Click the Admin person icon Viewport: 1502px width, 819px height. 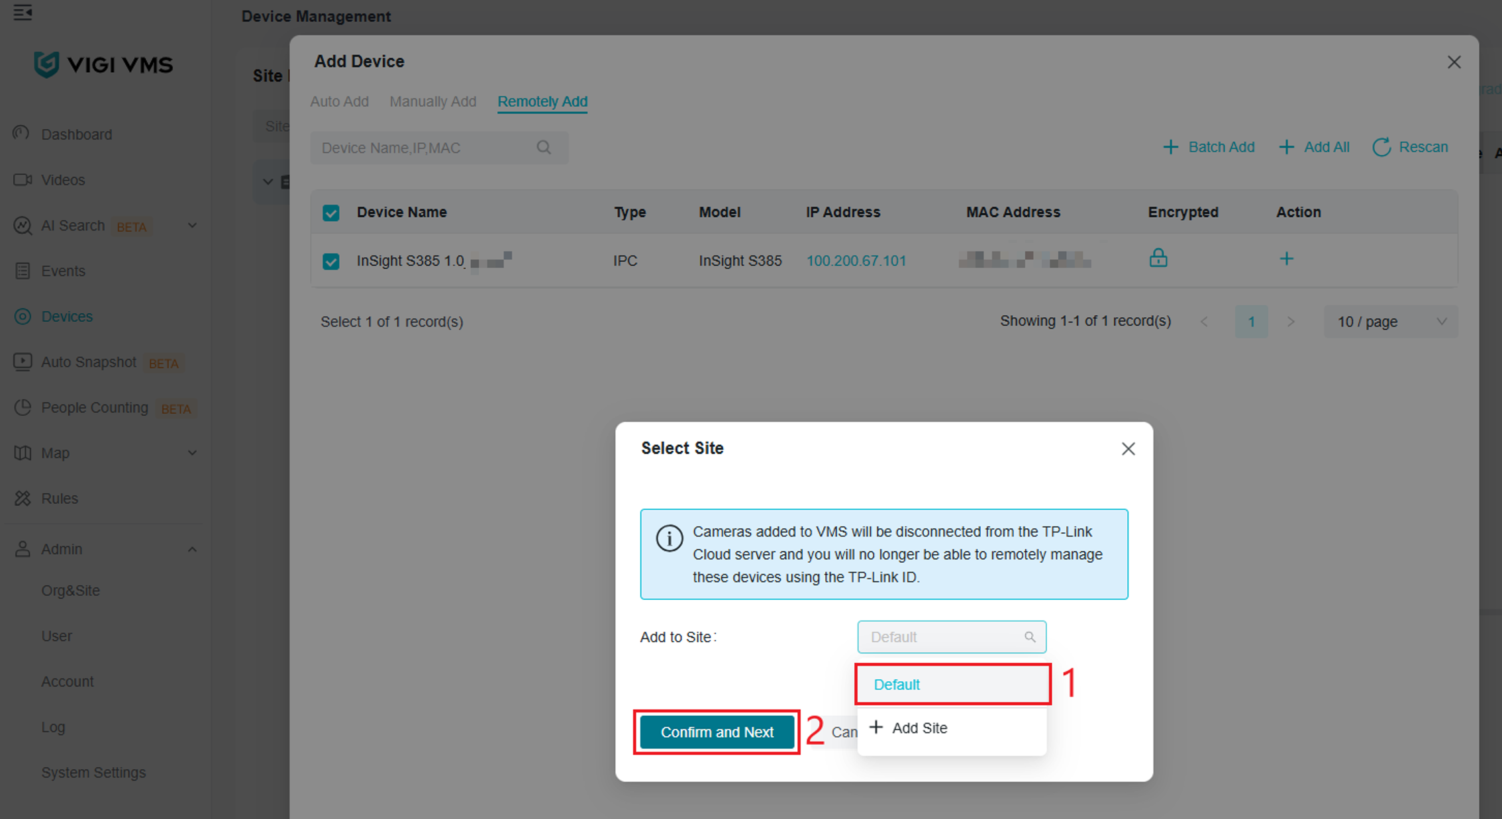(x=23, y=549)
